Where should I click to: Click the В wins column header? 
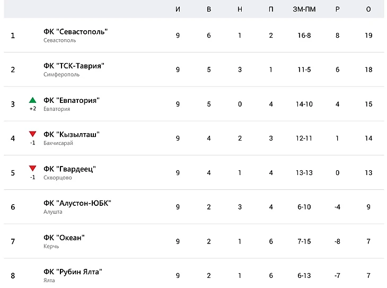(x=209, y=10)
